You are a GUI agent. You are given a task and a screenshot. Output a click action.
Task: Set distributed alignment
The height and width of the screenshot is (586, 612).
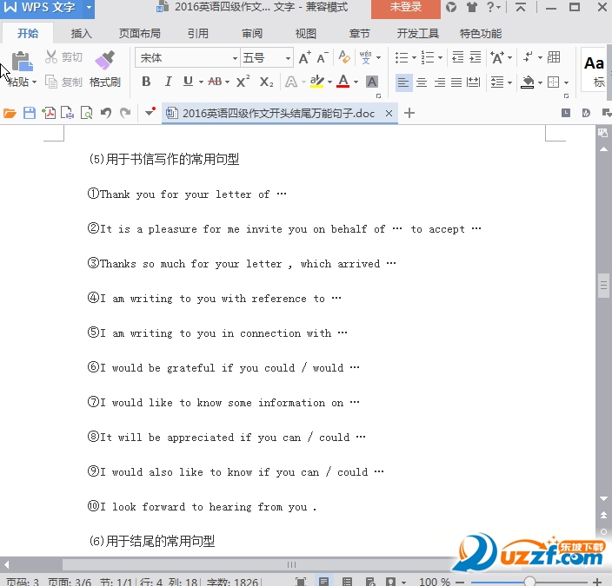(x=474, y=82)
